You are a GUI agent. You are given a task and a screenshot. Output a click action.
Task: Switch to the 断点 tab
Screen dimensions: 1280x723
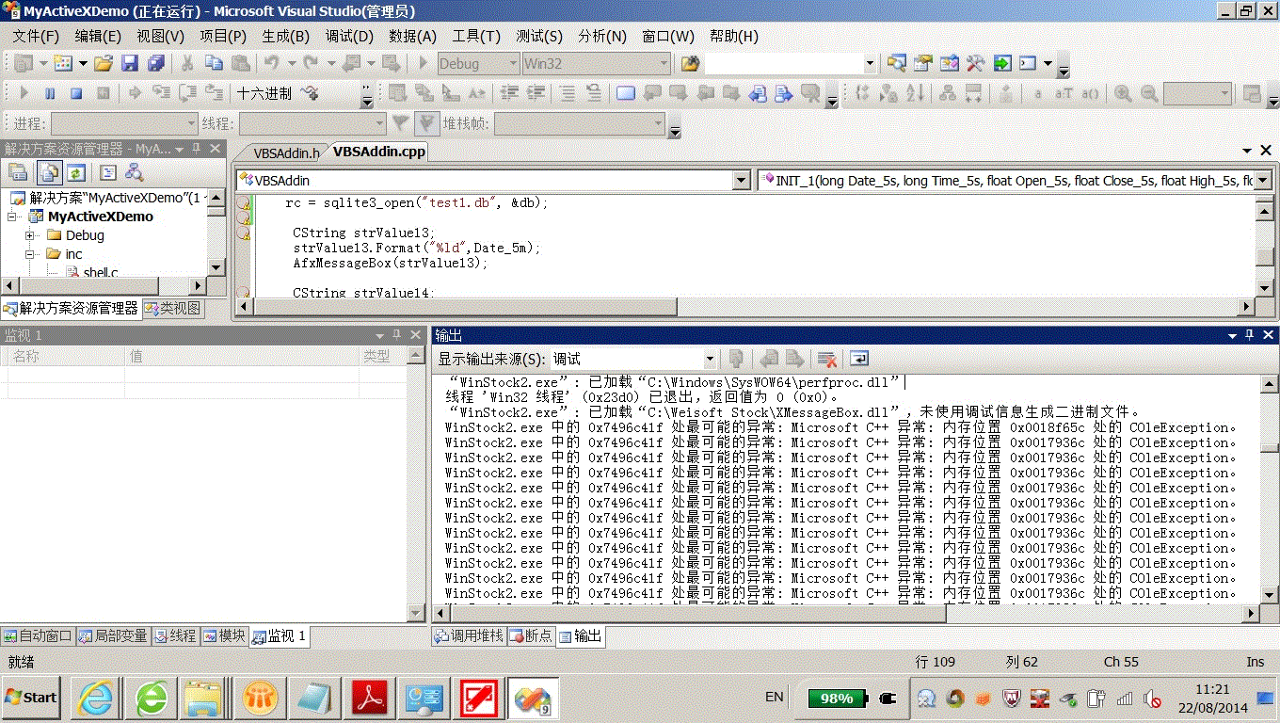tap(531, 636)
